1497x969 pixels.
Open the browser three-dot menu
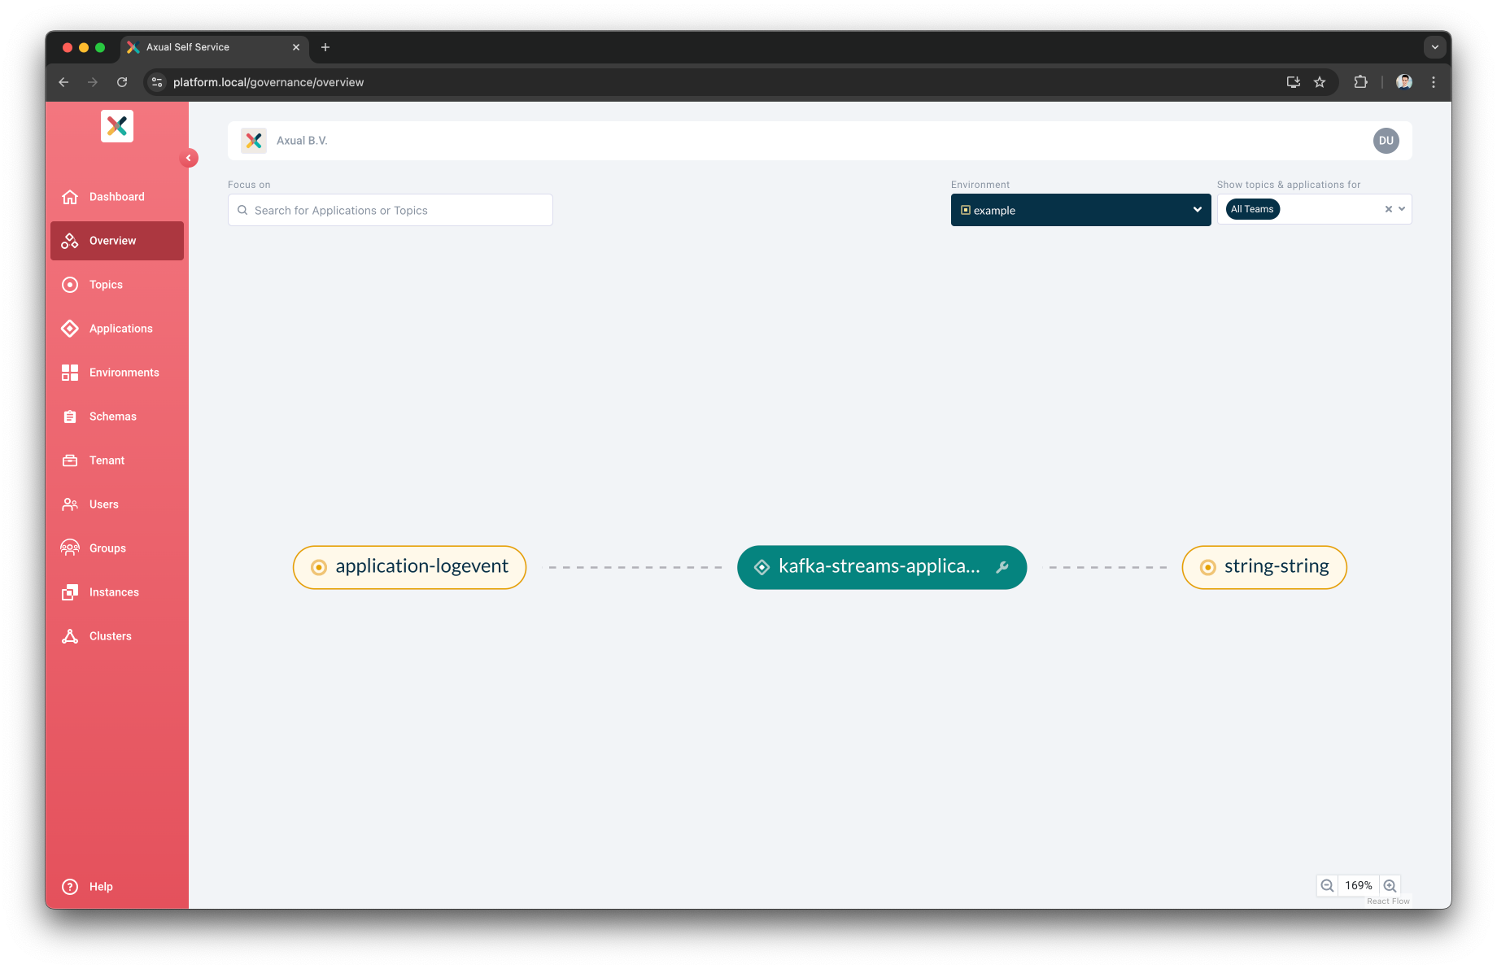[1434, 82]
